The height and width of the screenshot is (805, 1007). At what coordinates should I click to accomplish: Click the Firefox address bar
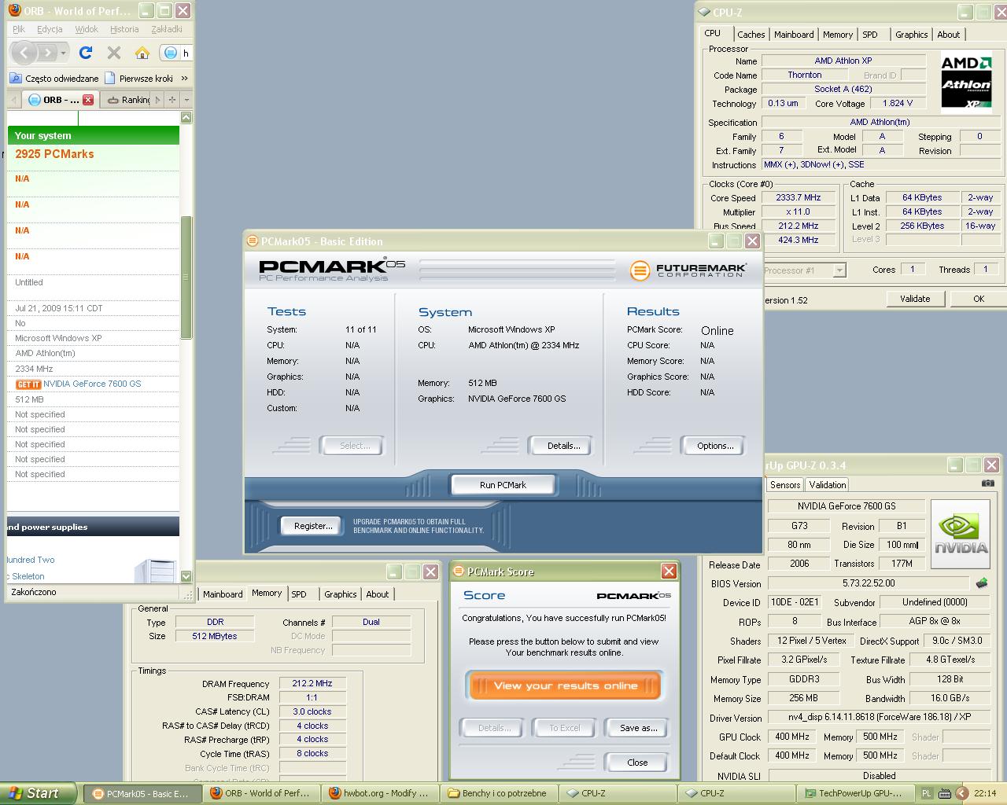coord(177,53)
